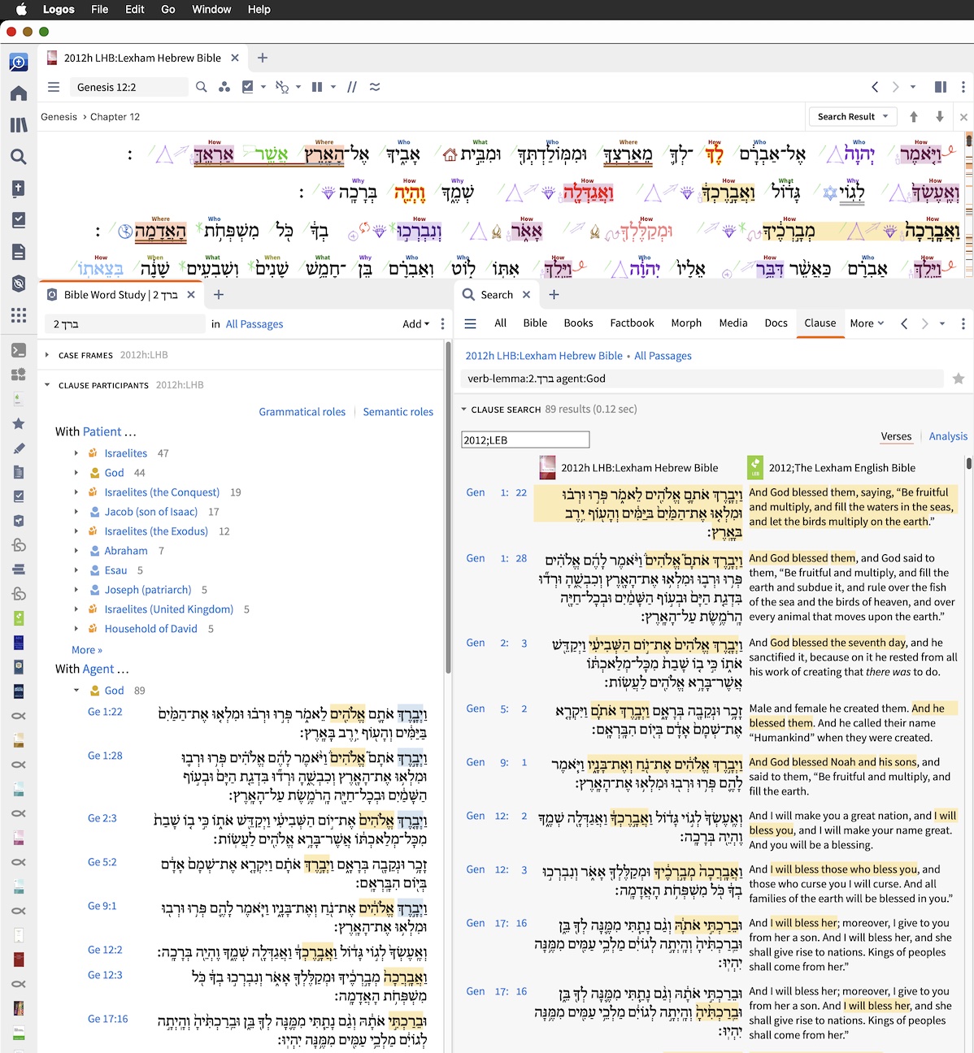Click the verb-lemma clause query field
974x1053 pixels.
[702, 379]
